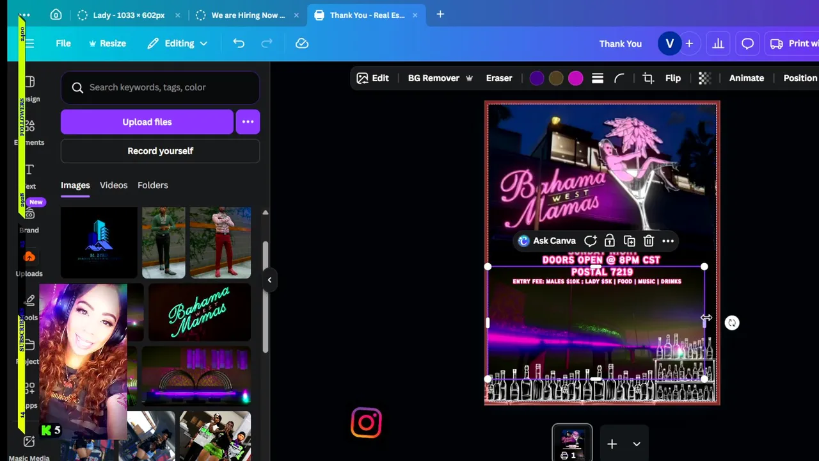Open the V account avatar

(669, 44)
